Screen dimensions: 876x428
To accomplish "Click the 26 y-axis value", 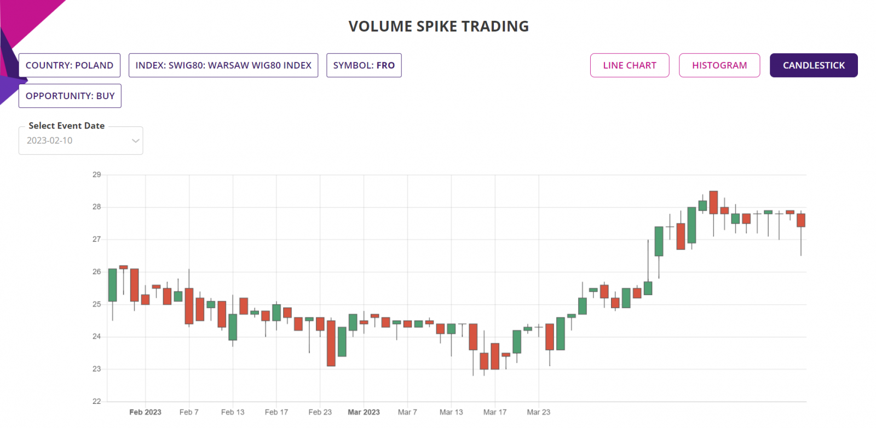I will 97,271.
